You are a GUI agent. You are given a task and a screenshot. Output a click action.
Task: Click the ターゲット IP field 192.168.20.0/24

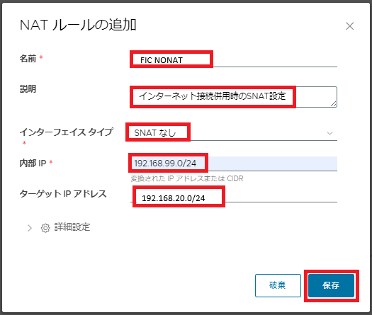[233, 197]
